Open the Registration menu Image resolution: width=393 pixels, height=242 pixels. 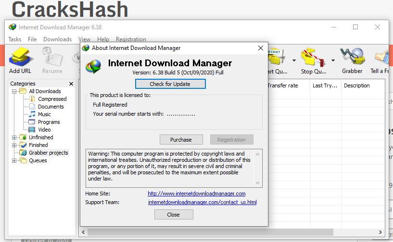[x=131, y=39]
